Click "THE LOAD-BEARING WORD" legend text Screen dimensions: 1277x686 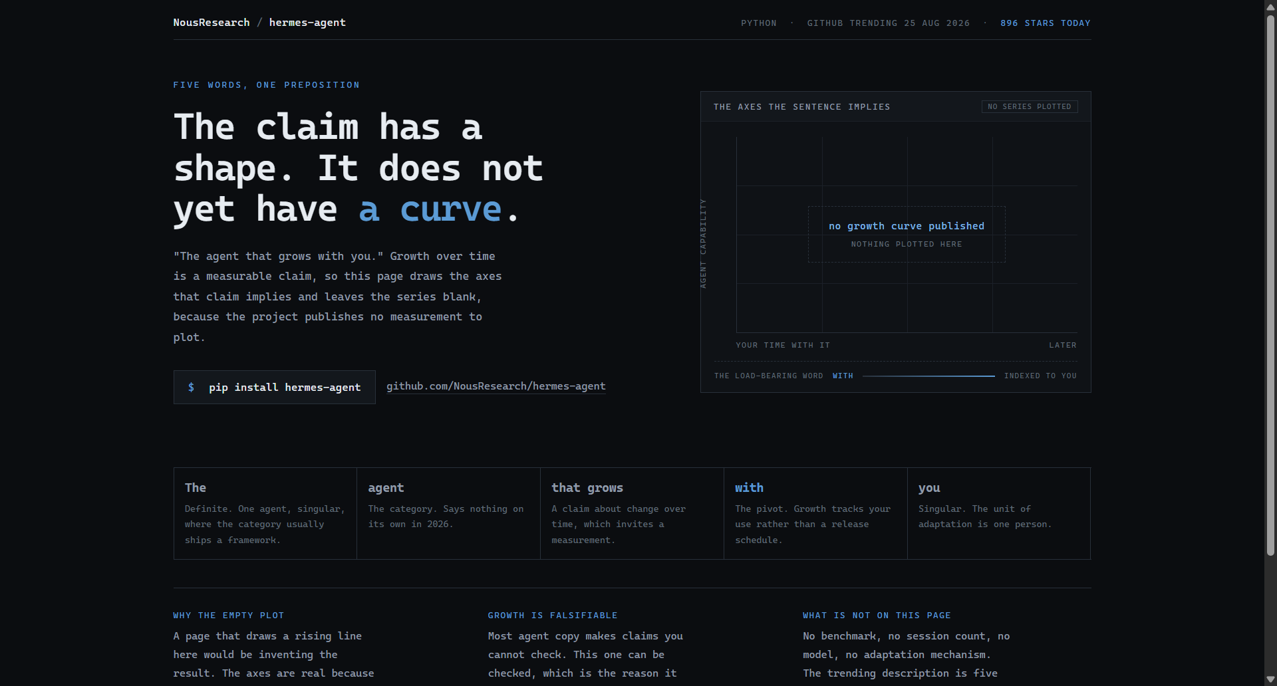click(x=769, y=376)
